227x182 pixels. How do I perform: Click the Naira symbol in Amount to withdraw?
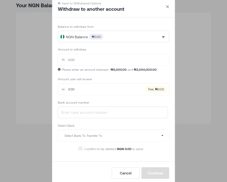click(x=63, y=60)
